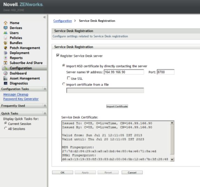The width and height of the screenshot is (200, 187).
Task: Click the Port input field
Action: [166, 72]
